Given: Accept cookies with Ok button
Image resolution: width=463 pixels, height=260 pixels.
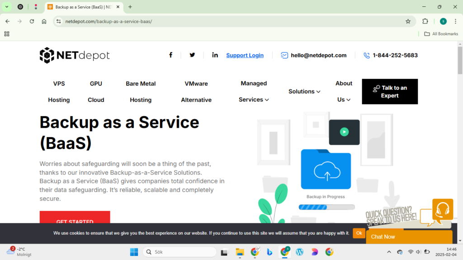Looking at the screenshot, I should 359,233.
